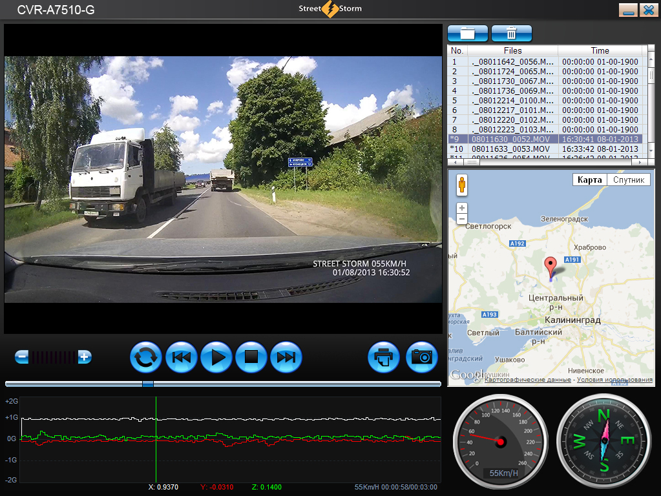Image resolution: width=661 pixels, height=496 pixels.
Task: Jump to the previous video file
Action: pos(182,357)
